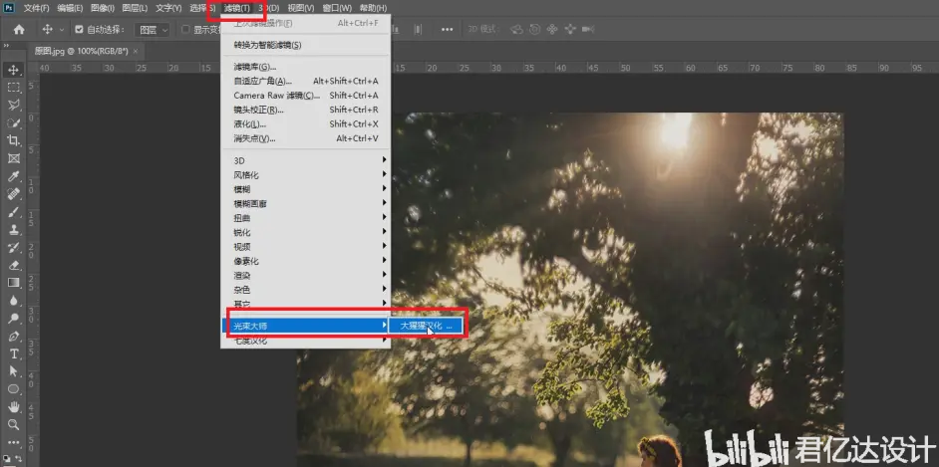Click the 3D slide mode icon
Viewport: 939px width, 467px height.
click(570, 29)
